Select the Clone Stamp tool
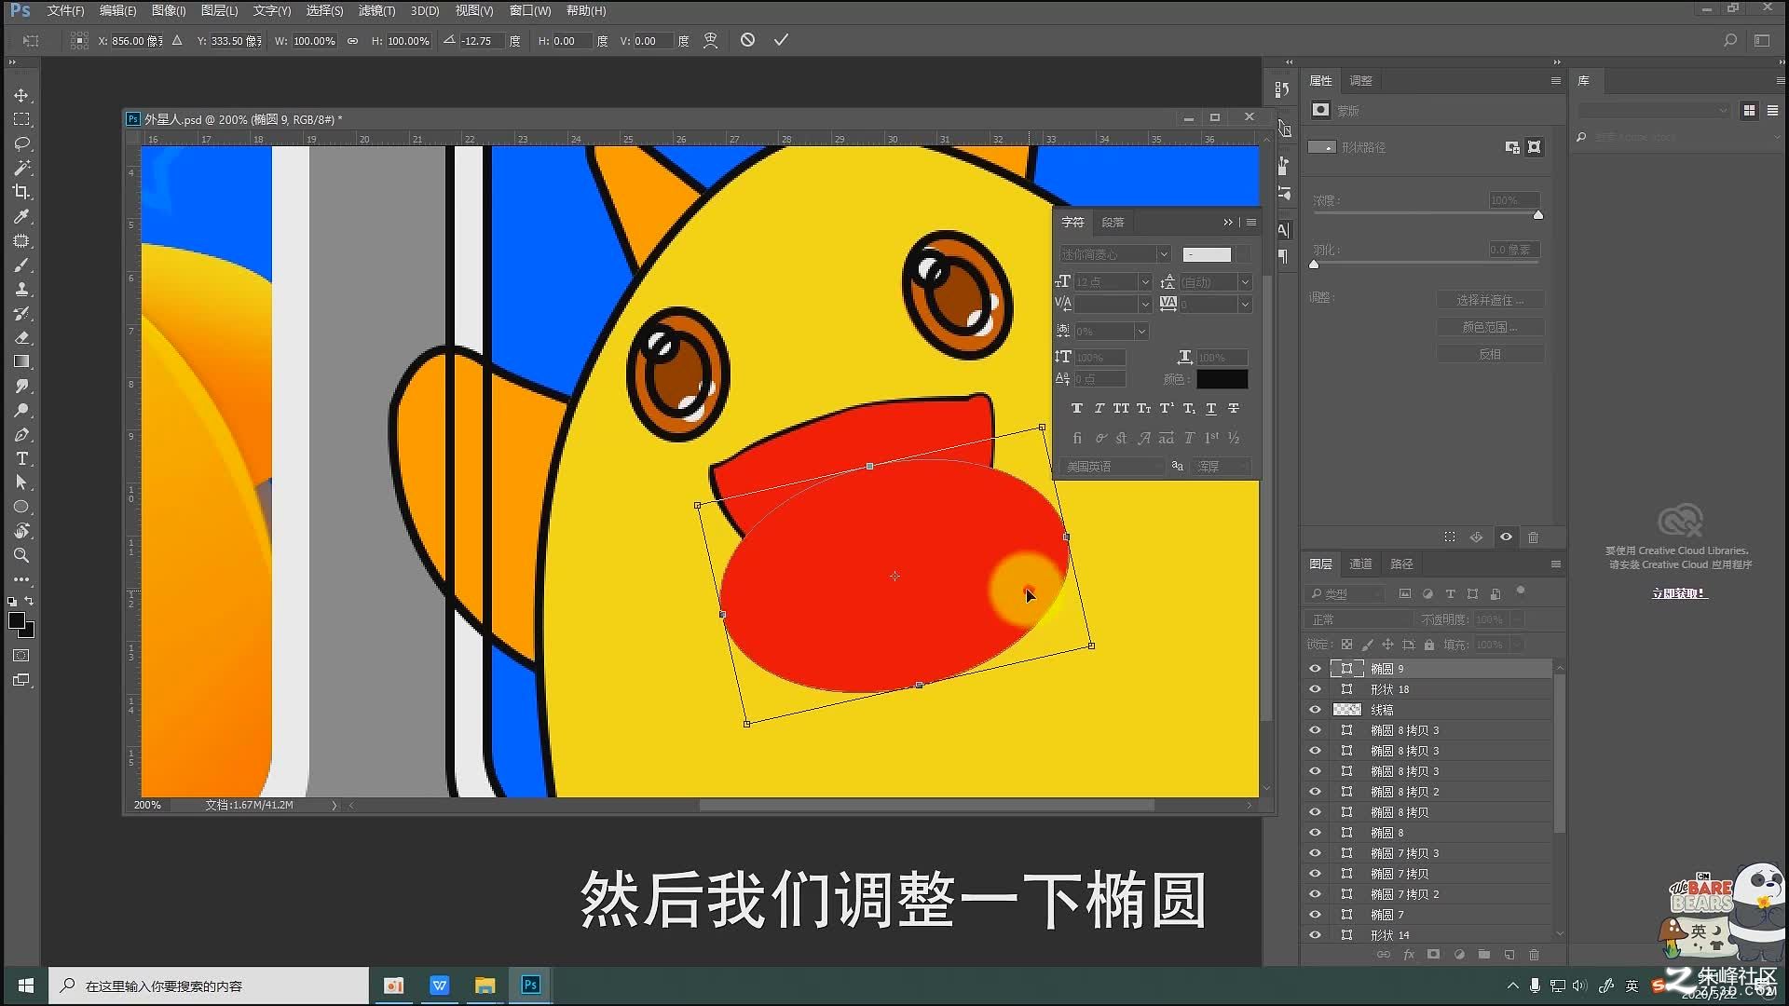 pyautogui.click(x=21, y=290)
